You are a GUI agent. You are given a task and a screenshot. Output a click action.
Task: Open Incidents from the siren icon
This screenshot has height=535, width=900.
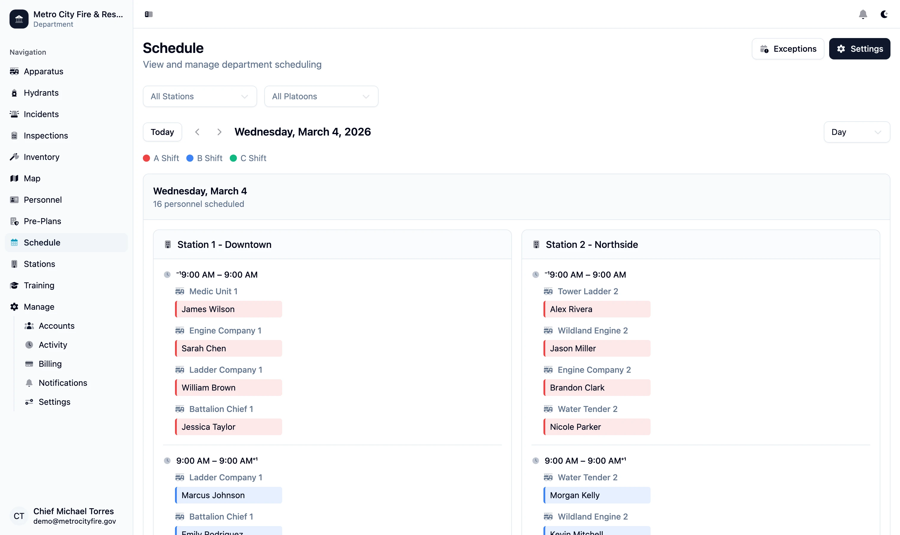(x=14, y=114)
